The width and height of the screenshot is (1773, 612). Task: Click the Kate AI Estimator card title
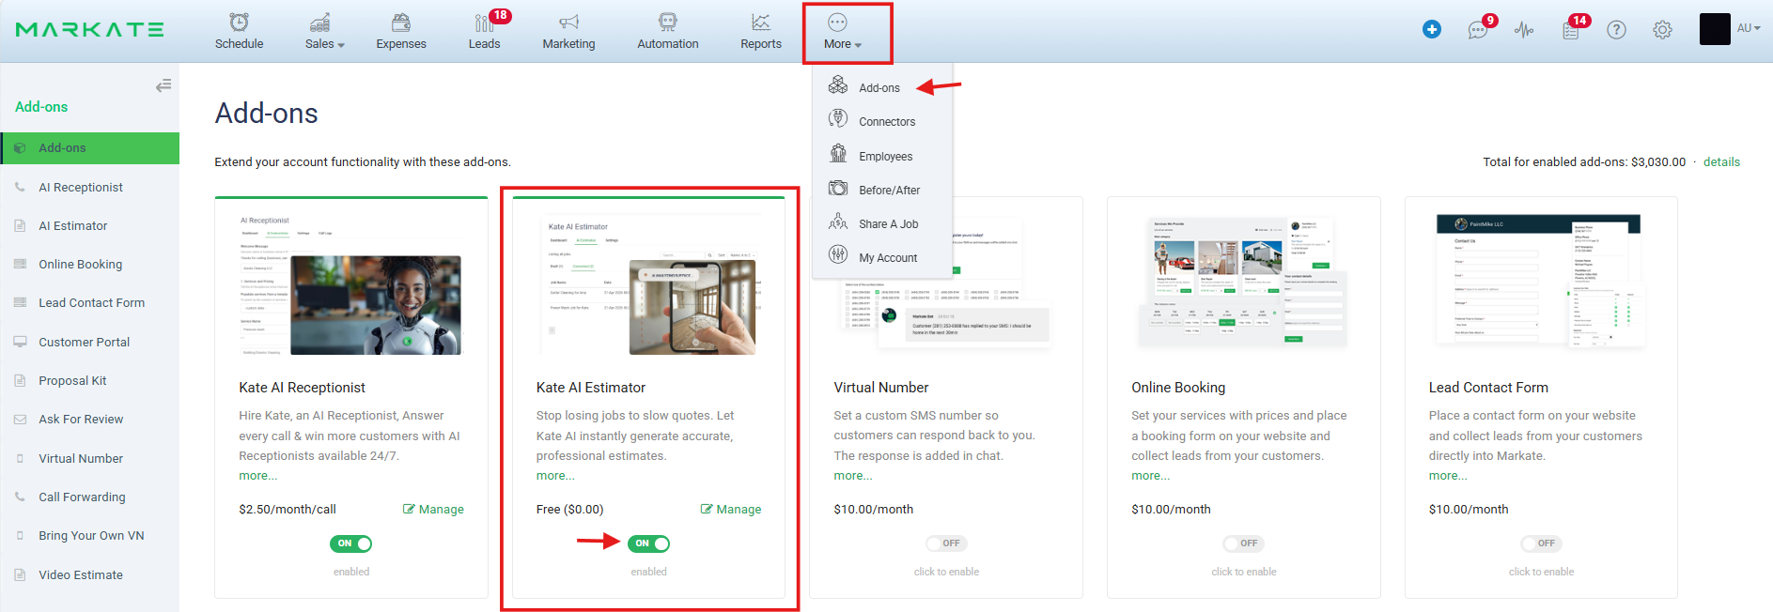(x=591, y=388)
